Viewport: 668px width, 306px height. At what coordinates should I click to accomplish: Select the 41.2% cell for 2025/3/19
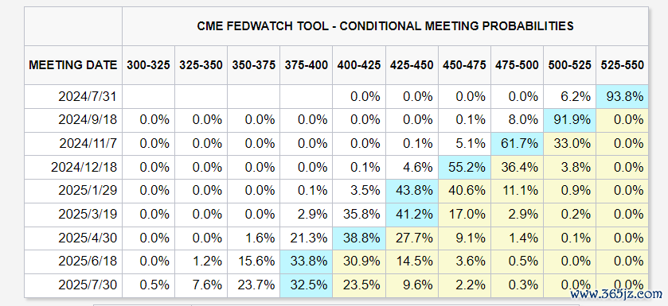click(412, 215)
